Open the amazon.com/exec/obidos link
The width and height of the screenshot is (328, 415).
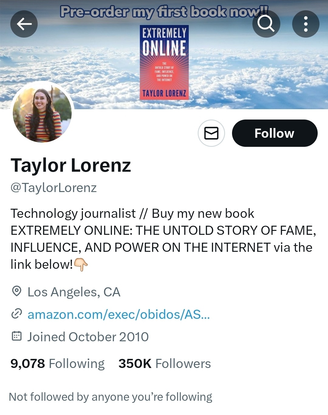point(119,314)
